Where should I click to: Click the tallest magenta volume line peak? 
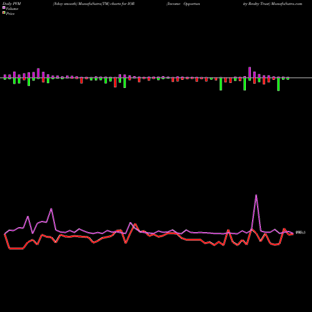(x=256, y=195)
